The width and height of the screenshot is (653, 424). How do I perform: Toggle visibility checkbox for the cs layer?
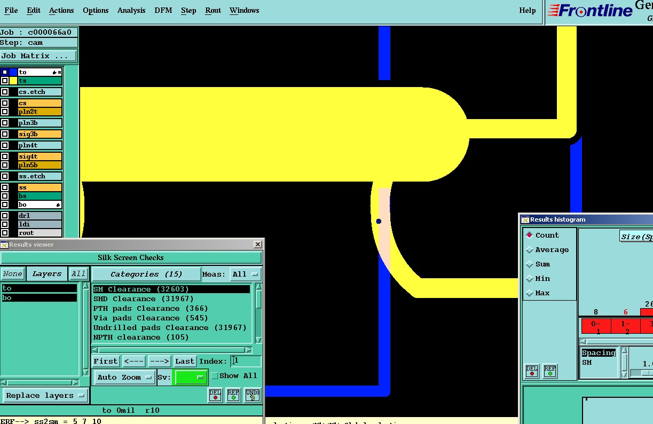(x=5, y=103)
